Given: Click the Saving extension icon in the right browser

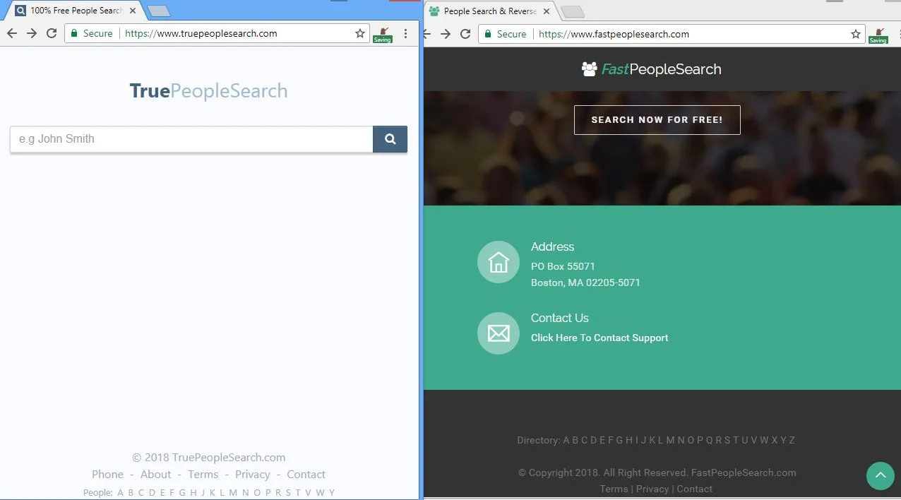Looking at the screenshot, I should click(878, 35).
